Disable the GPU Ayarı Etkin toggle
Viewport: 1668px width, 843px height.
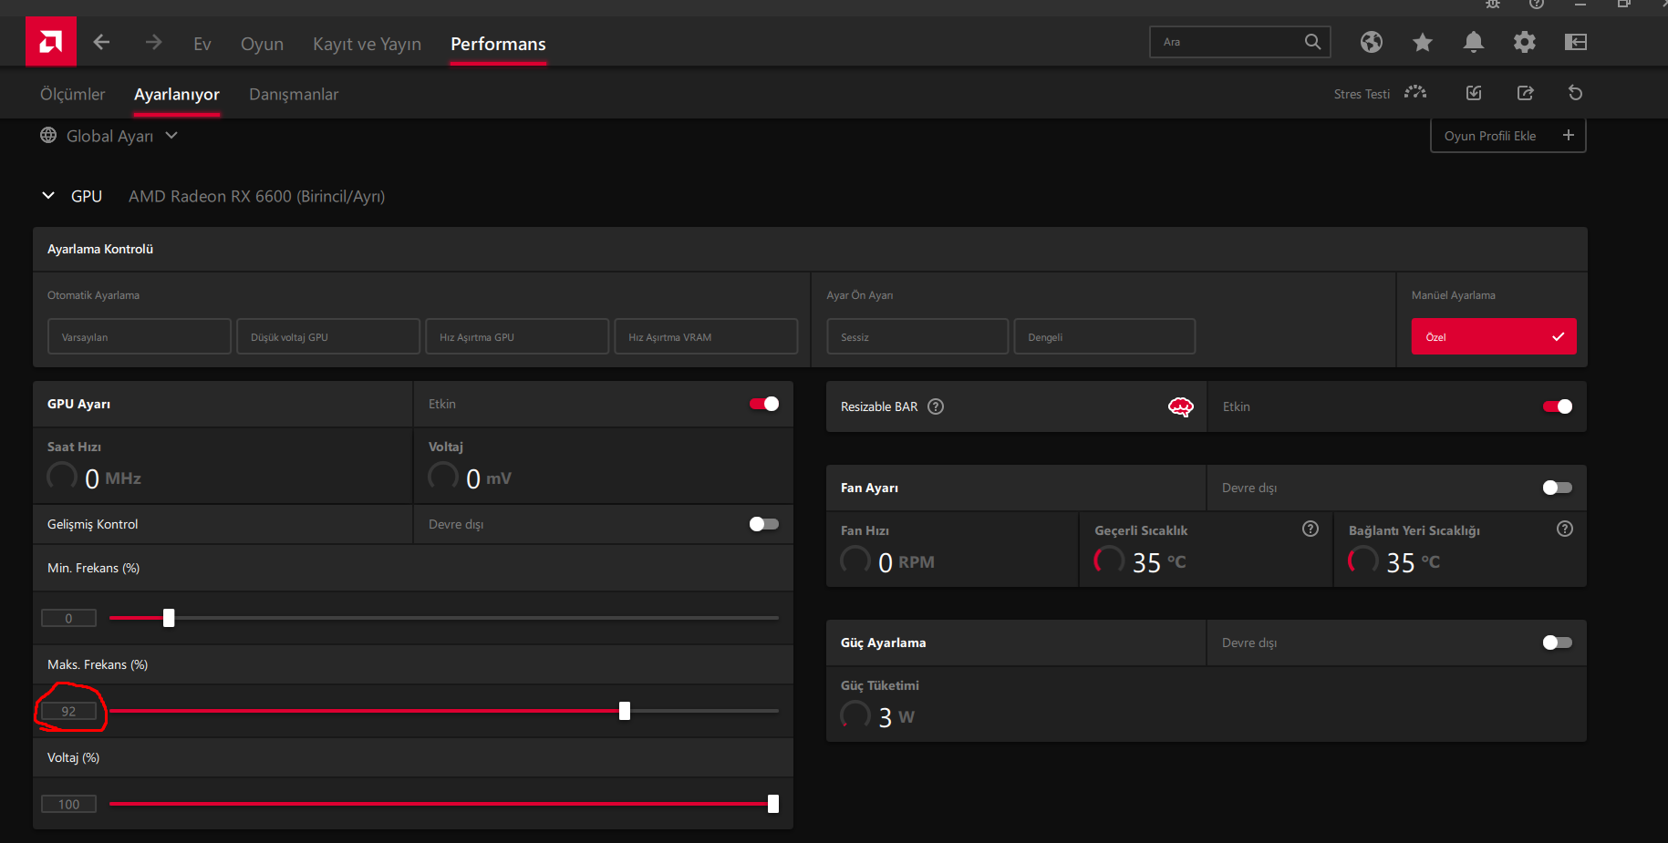click(764, 404)
